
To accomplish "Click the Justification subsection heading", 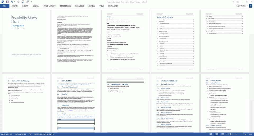I will pos(65,105).
